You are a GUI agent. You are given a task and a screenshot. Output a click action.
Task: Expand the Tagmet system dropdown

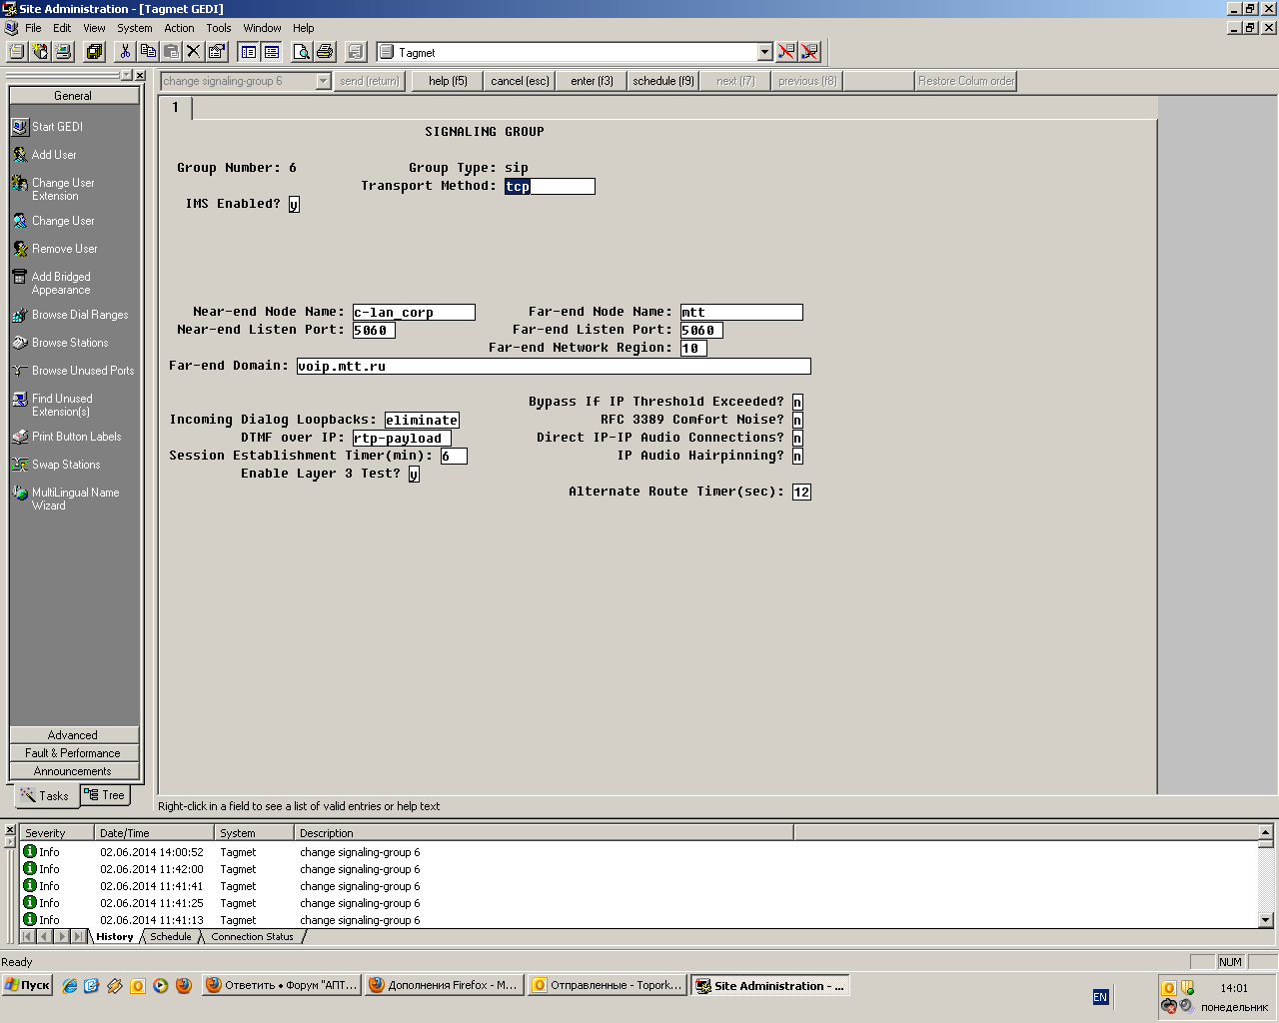tap(765, 52)
